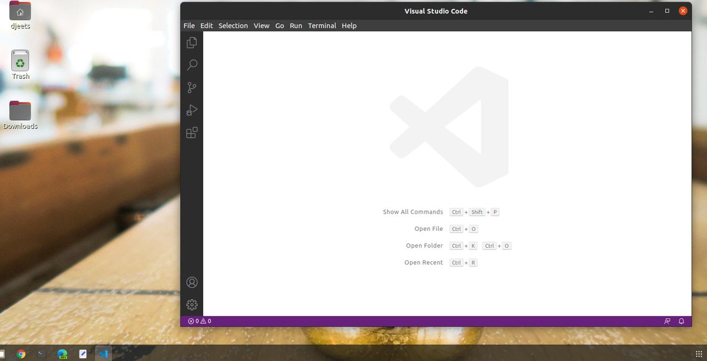Open the Source Control view

tap(191, 88)
